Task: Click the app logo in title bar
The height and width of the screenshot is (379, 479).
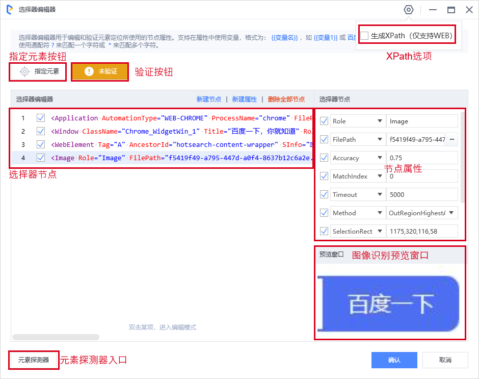Action: click(x=9, y=10)
